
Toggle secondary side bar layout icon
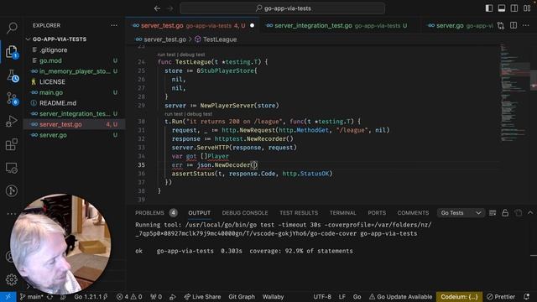pos(514,8)
